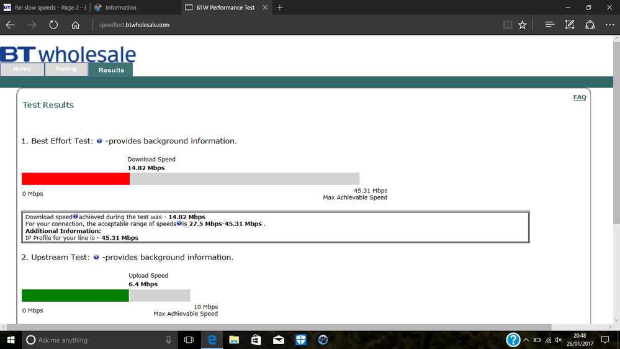Click the address bar URL

point(134,25)
